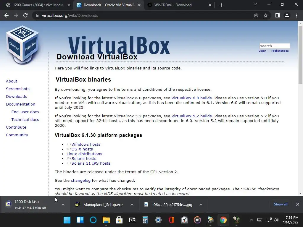Open the Linux distributions link
Image resolution: width=303 pixels, height=227 pixels.
point(84,154)
